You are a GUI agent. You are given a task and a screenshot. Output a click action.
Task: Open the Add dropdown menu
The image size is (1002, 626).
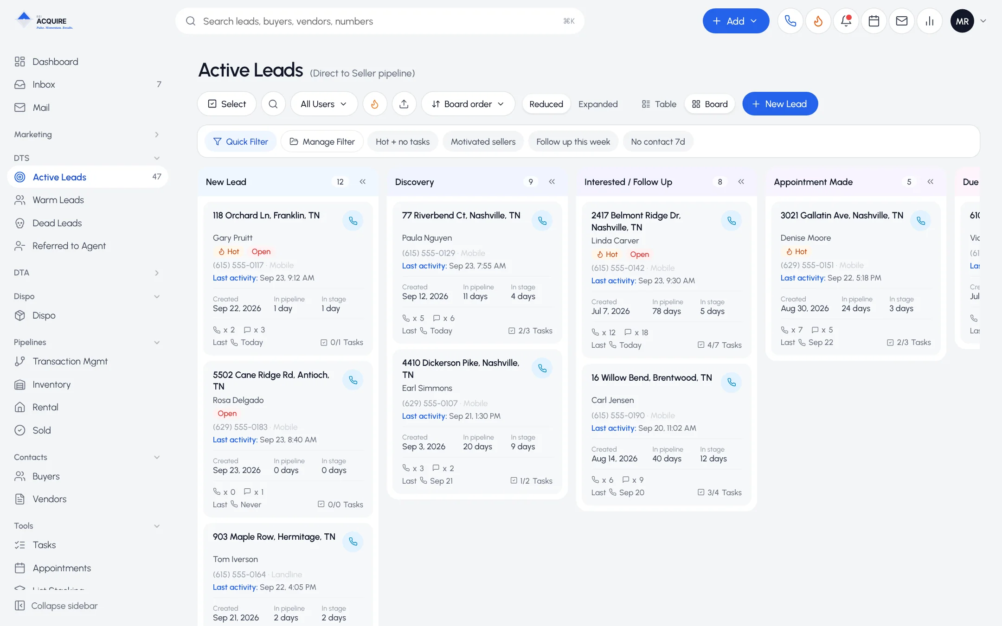click(736, 21)
